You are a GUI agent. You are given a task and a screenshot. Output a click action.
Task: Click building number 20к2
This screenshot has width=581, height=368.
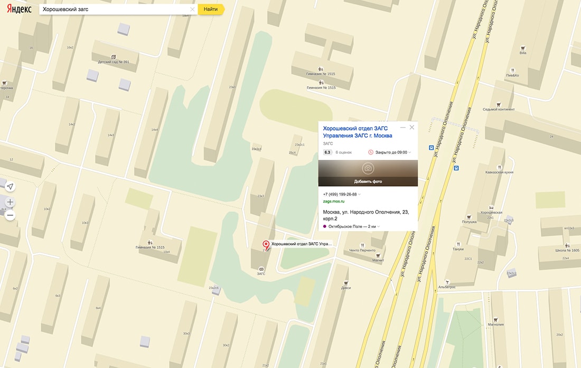click(559, 335)
